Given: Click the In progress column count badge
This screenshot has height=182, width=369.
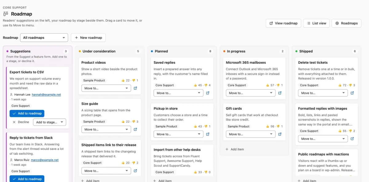Looking at the screenshot, I should click(283, 51).
